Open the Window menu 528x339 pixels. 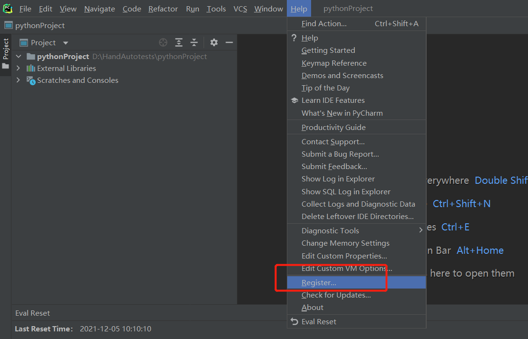tap(268, 9)
